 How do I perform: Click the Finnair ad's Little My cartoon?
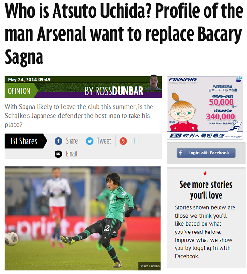coord(183,113)
